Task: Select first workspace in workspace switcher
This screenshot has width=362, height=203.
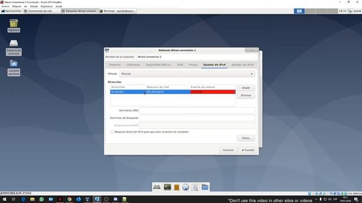Action: tap(299, 11)
